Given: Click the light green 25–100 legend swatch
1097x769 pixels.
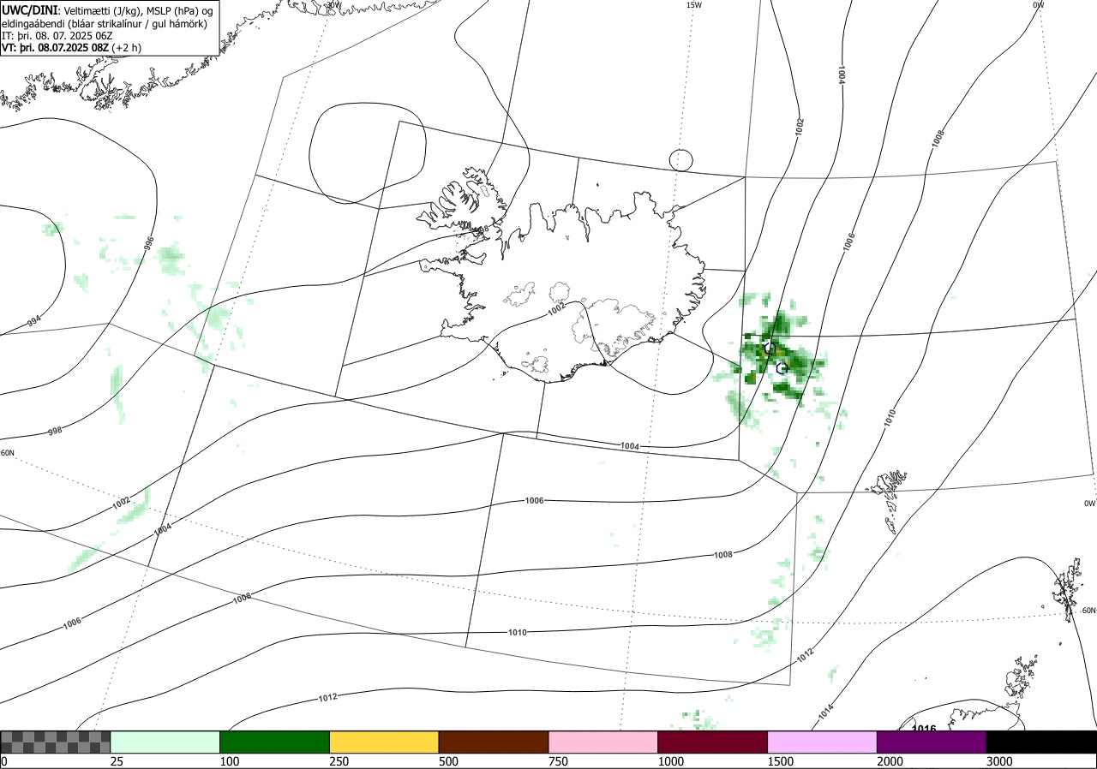Looking at the screenshot, I should [165, 742].
